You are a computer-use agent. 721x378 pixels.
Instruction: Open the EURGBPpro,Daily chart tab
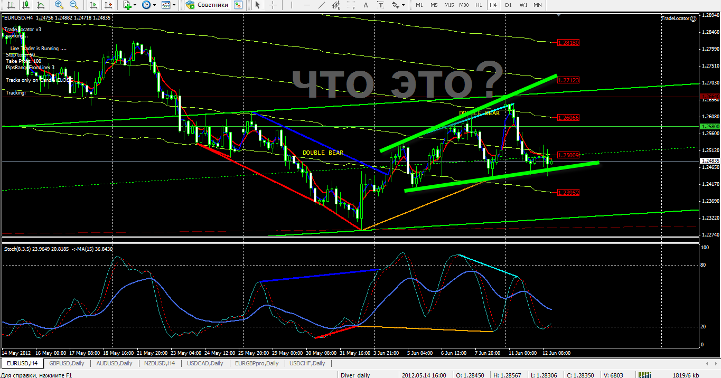click(x=258, y=363)
